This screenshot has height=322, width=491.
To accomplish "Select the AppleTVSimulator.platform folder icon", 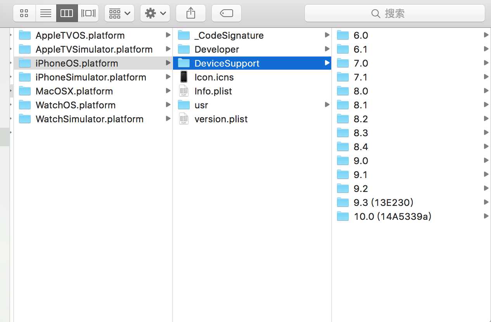I will tap(25, 49).
